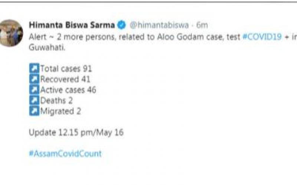The height and width of the screenshot is (185, 297).
Task: Click the blue verified badge icon
Action: [x=121, y=25]
